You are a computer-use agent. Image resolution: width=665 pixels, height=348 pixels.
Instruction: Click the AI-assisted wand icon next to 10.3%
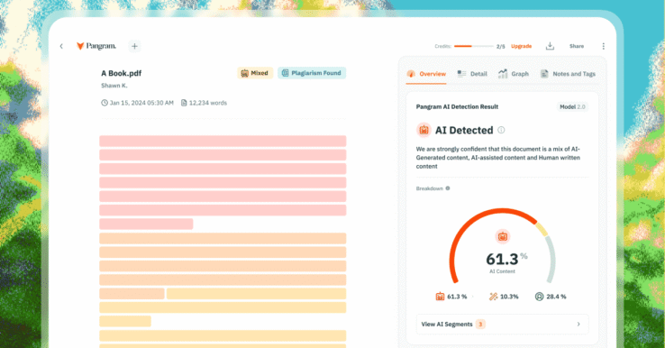(x=493, y=297)
